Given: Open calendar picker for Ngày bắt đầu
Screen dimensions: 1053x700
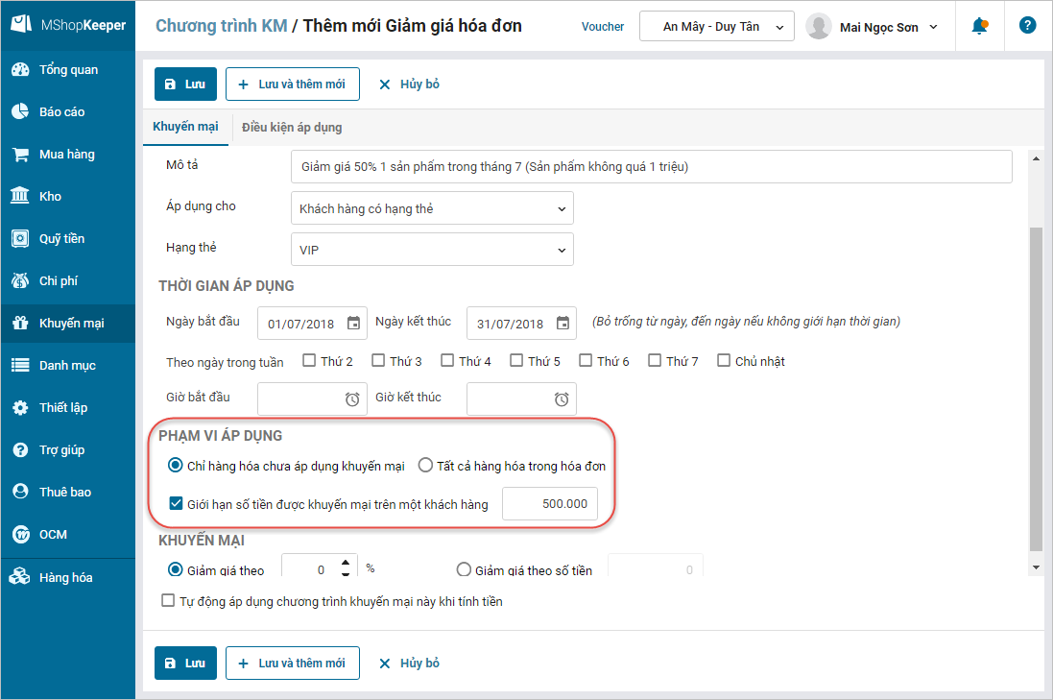Looking at the screenshot, I should (353, 324).
